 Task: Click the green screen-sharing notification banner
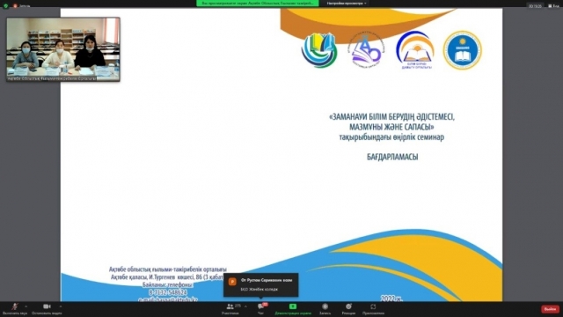(258, 4)
